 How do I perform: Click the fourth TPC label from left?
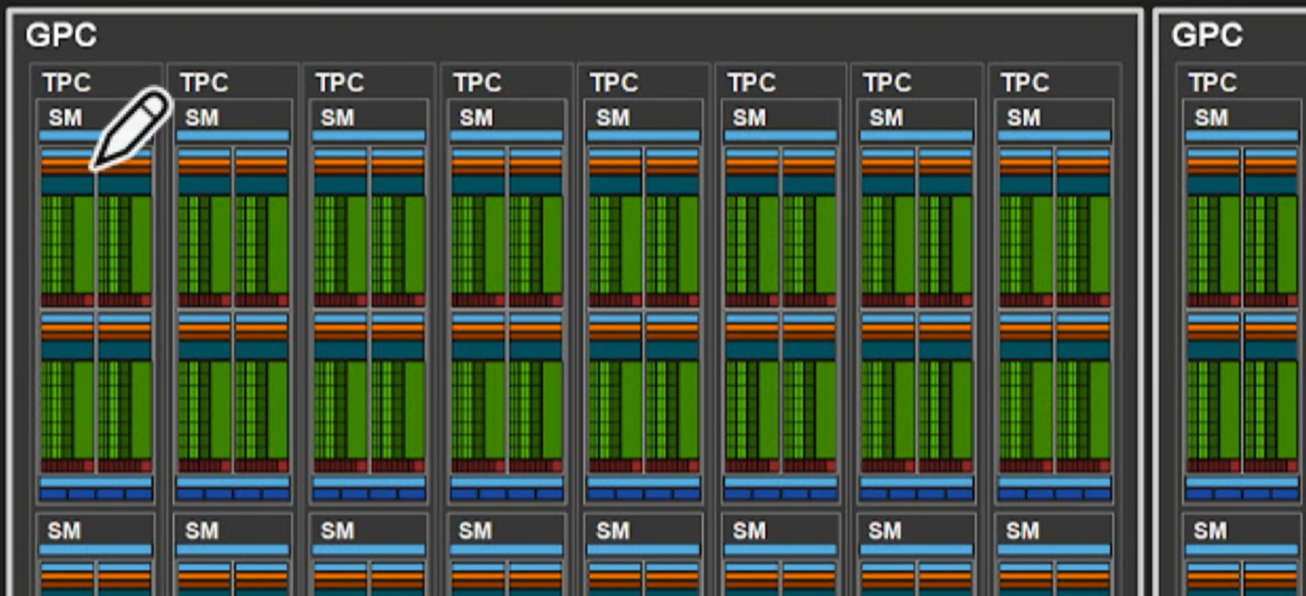pos(478,83)
